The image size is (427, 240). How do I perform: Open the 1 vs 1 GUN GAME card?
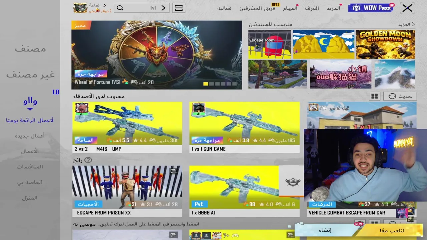tap(245, 127)
